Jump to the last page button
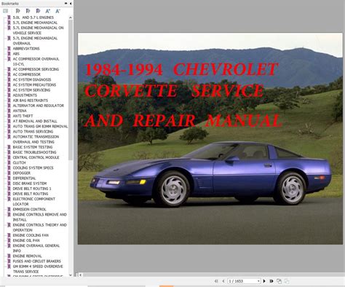 pos(271,281)
